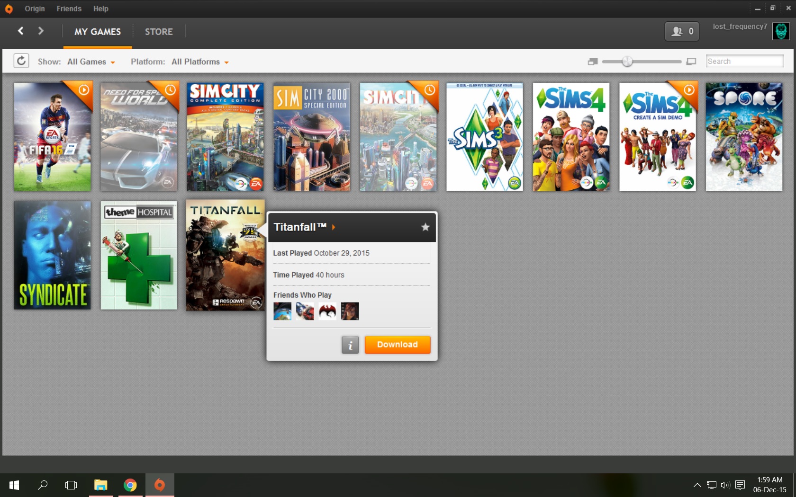
Task: Open Chrome from the taskbar
Action: coord(130,485)
